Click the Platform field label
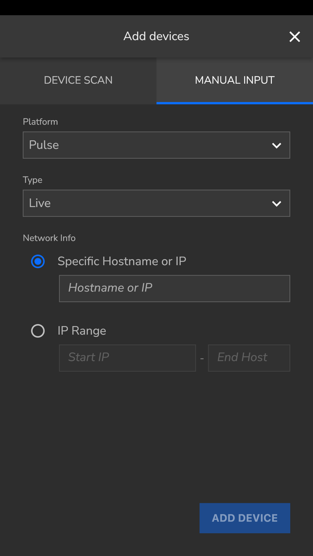The height and width of the screenshot is (556, 313). click(40, 122)
